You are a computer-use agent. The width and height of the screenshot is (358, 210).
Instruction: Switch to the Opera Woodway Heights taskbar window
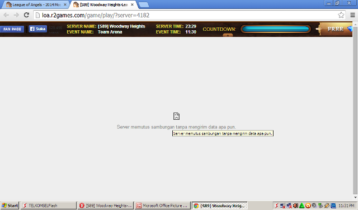105,206
